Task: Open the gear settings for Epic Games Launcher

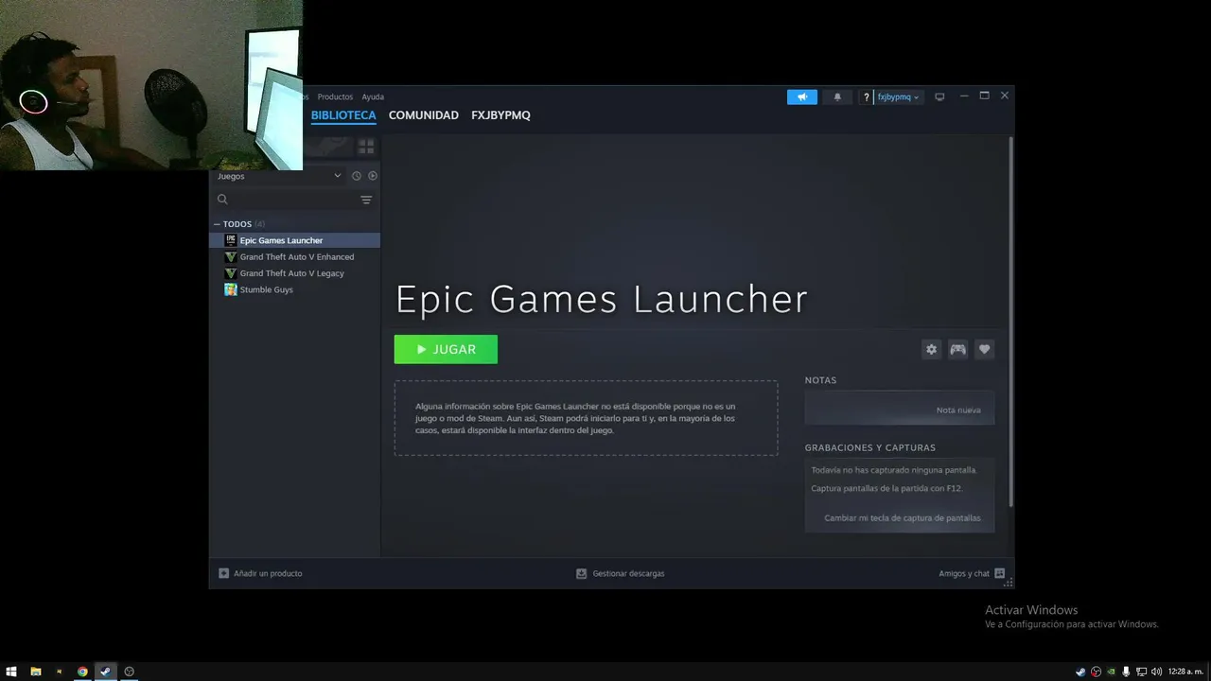Action: coord(931,349)
